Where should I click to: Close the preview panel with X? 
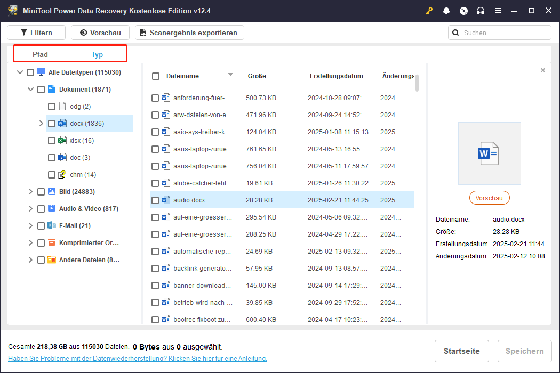(543, 70)
